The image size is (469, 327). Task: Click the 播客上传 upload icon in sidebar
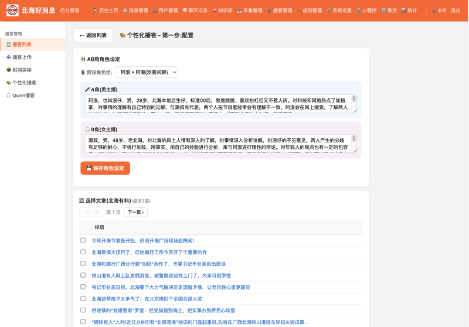[9, 57]
